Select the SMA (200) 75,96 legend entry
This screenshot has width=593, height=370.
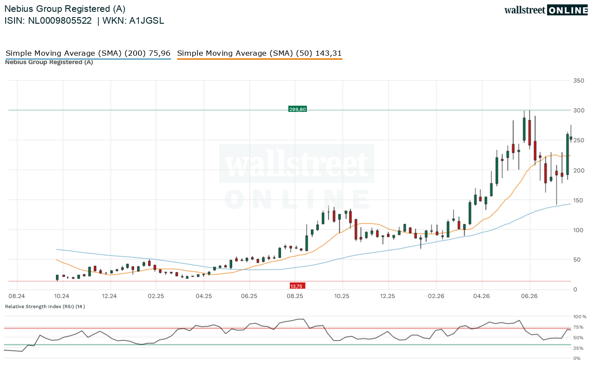tap(88, 54)
